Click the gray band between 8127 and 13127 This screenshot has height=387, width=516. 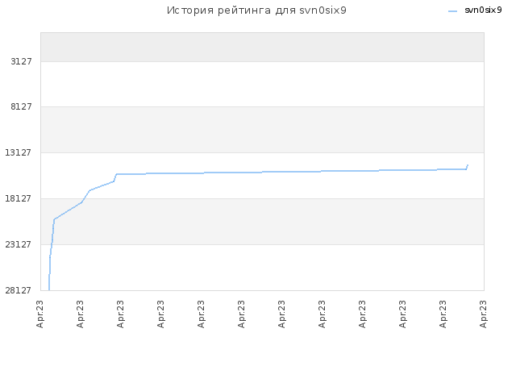pos(262,130)
